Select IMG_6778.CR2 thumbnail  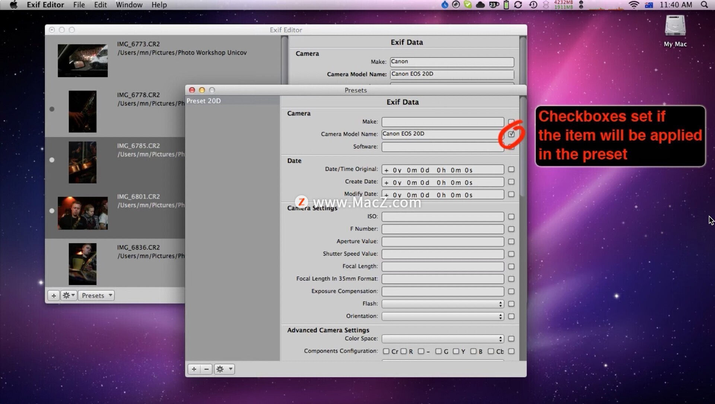pyautogui.click(x=83, y=112)
